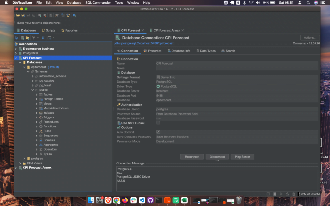Click the Ping Server button
The height and width of the screenshot is (206, 330).
coord(242,157)
